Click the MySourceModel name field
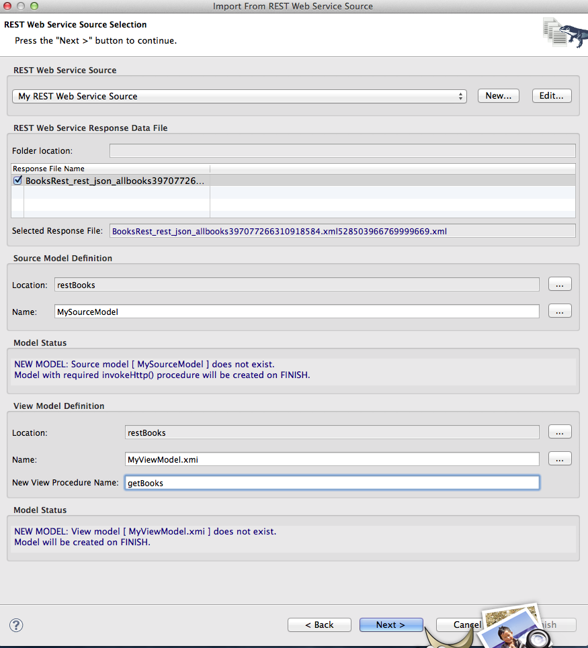Screen dimensions: 588x648 click(297, 312)
